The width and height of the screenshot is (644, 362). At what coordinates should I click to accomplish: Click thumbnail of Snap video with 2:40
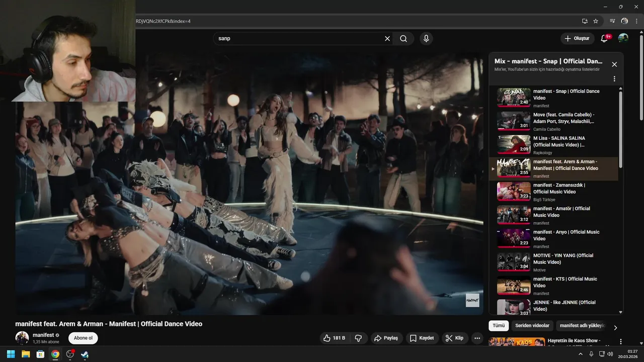coord(514,98)
